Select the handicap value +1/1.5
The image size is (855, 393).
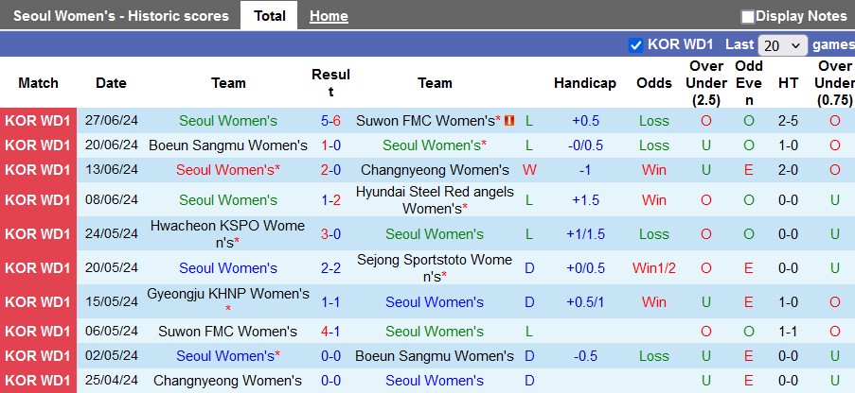585,234
